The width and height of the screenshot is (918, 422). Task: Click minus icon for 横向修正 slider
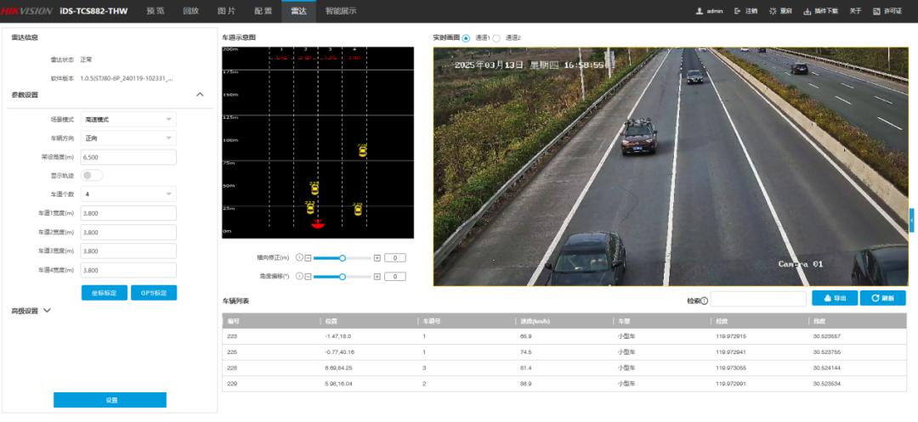(308, 257)
